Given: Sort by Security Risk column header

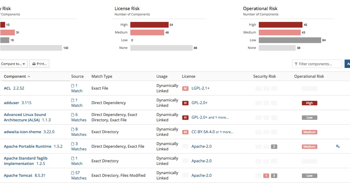Looking at the screenshot, I should pos(264,76).
